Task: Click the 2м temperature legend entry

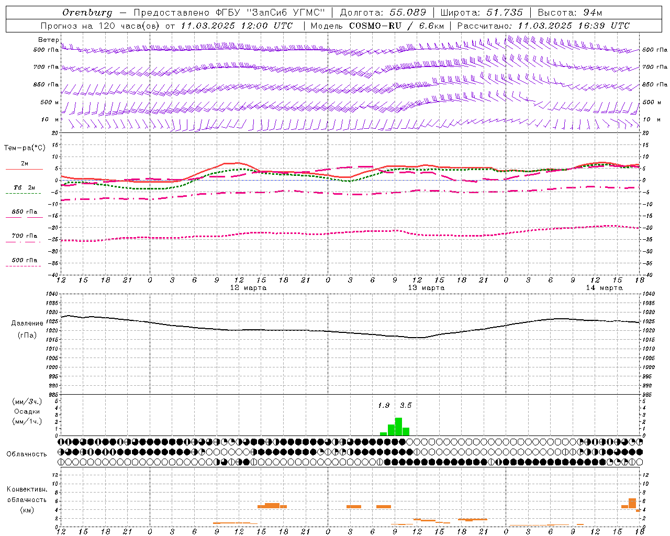Action: 25,164
